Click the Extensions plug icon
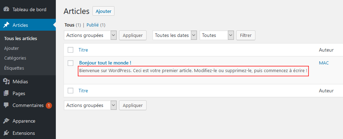This screenshot has height=139, width=343. [6, 133]
